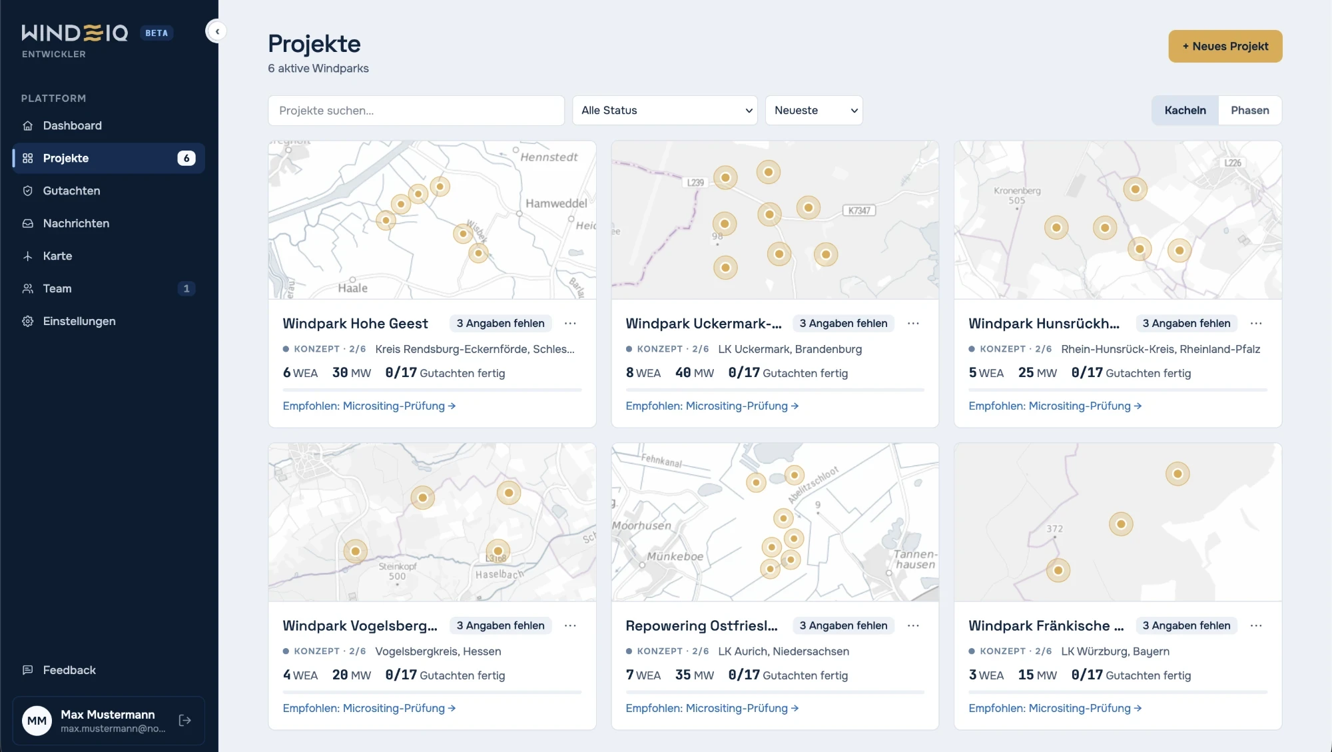
Task: Click the Windpark Uckermark Gutachten progress bar
Action: [x=775, y=390]
